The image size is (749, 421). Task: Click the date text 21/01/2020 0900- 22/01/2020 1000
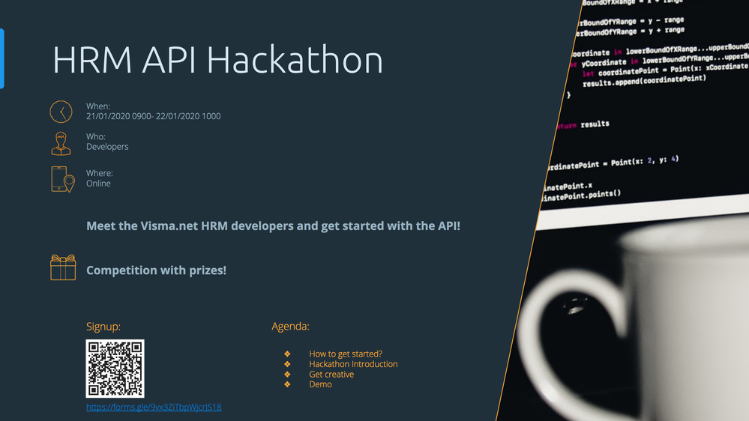tap(154, 116)
